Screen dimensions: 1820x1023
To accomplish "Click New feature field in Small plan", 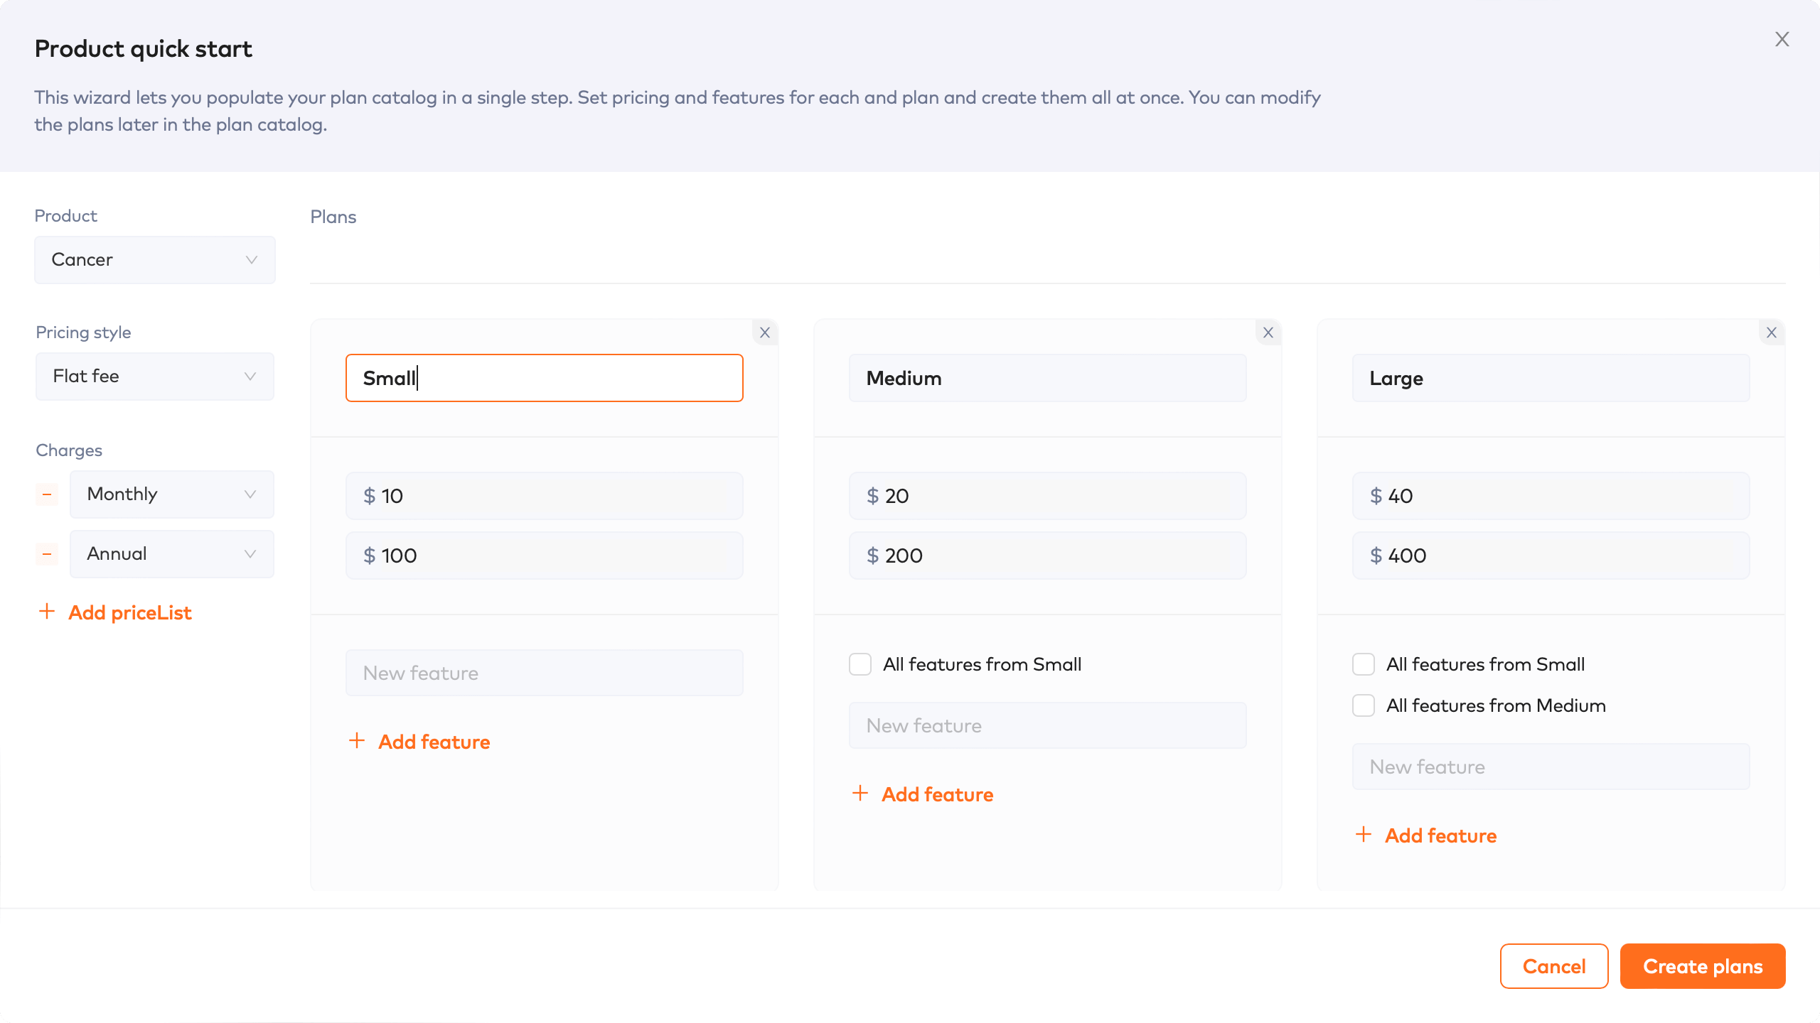I will (545, 673).
